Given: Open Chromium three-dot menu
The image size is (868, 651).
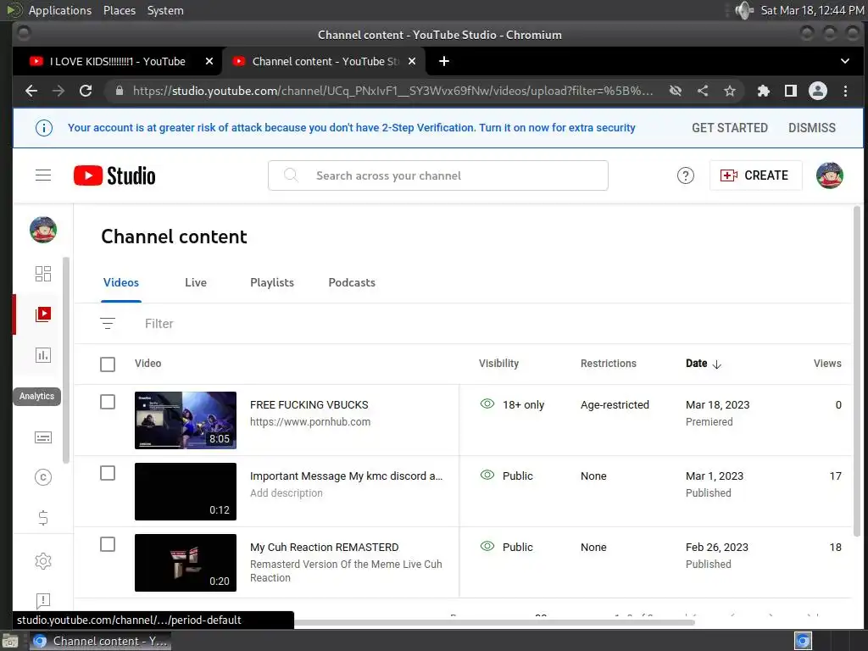Looking at the screenshot, I should click(x=845, y=91).
